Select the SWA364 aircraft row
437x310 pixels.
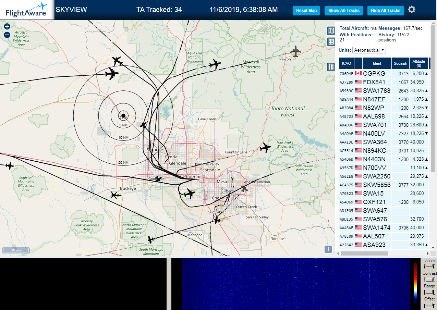(x=384, y=142)
